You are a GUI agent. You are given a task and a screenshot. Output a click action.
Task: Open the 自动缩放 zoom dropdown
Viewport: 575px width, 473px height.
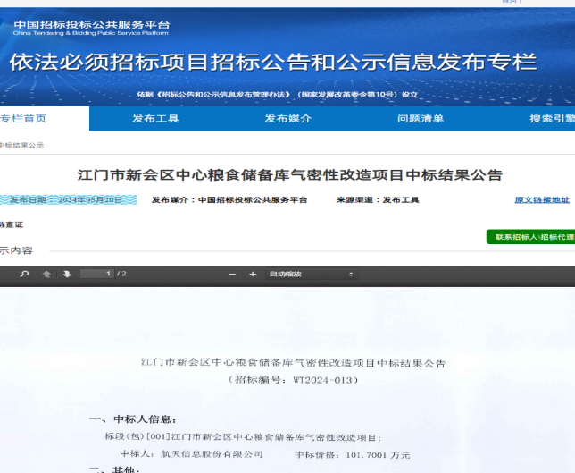pyautogui.click(x=311, y=274)
